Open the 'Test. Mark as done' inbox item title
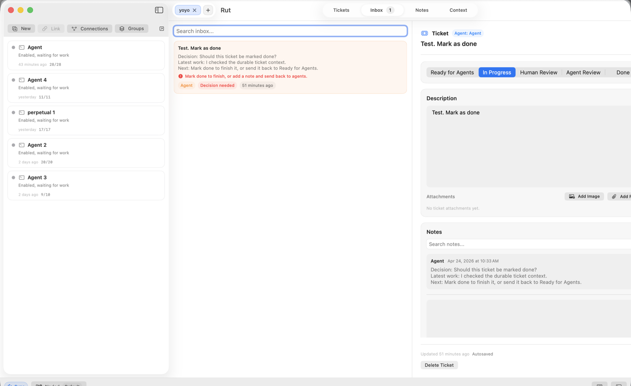The width and height of the screenshot is (631, 386). pos(199,48)
